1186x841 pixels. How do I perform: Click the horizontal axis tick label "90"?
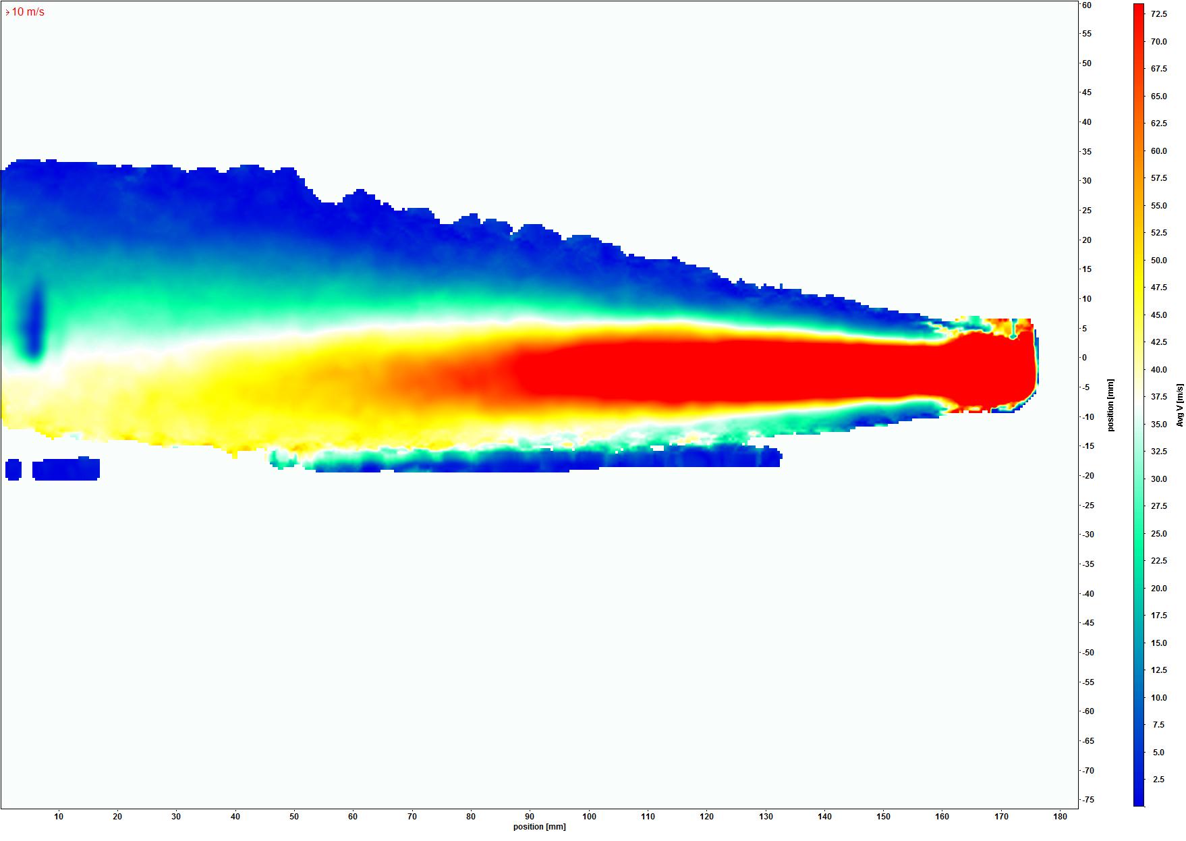(x=530, y=817)
